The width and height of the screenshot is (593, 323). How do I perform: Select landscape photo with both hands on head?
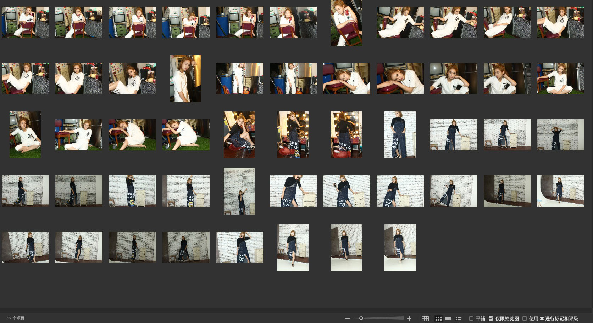click(x=560, y=135)
